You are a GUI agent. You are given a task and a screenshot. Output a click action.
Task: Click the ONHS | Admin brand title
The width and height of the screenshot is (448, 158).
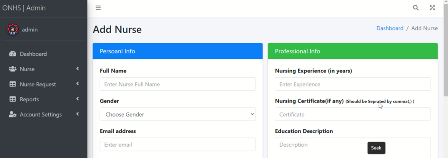pyautogui.click(x=24, y=8)
